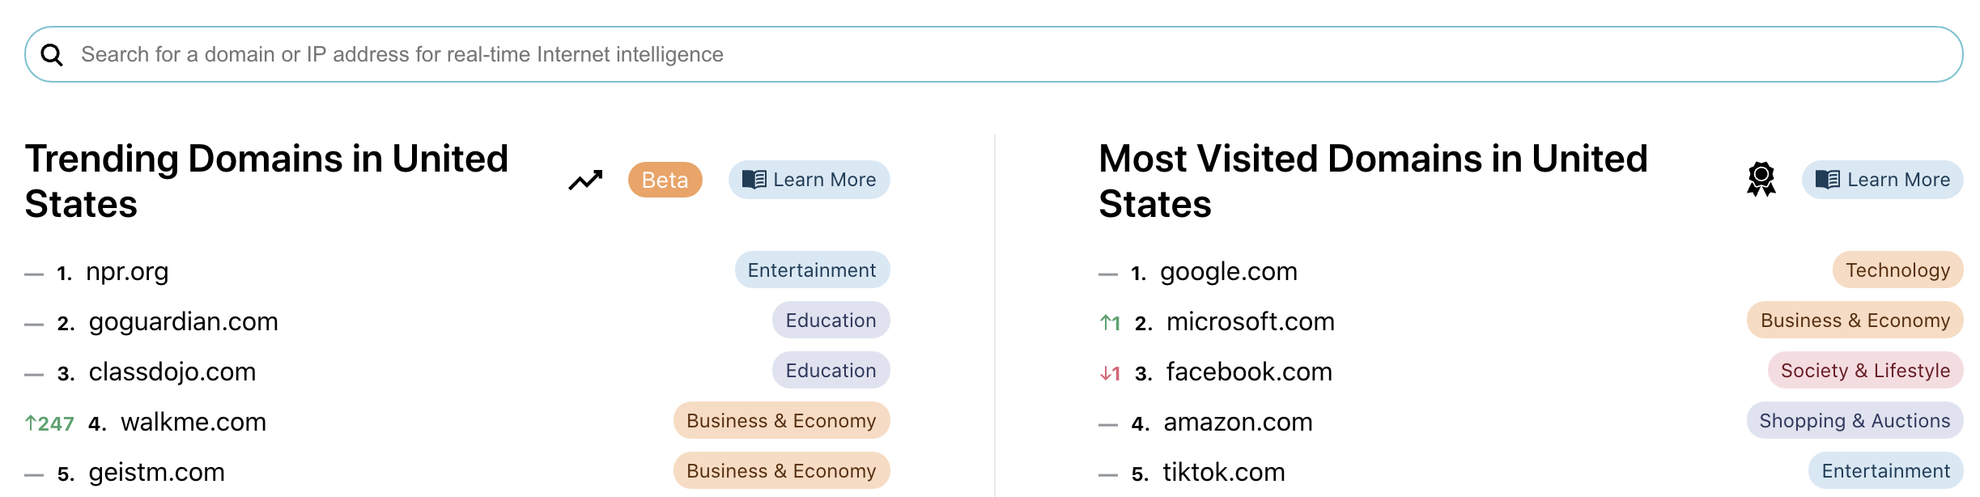The height and width of the screenshot is (497, 1980).
Task: Click the red down-arrow 1 beside facebook.com
Action: click(x=1110, y=373)
